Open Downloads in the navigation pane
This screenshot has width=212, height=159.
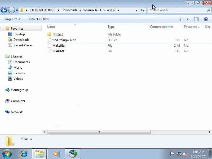[x=21, y=39]
